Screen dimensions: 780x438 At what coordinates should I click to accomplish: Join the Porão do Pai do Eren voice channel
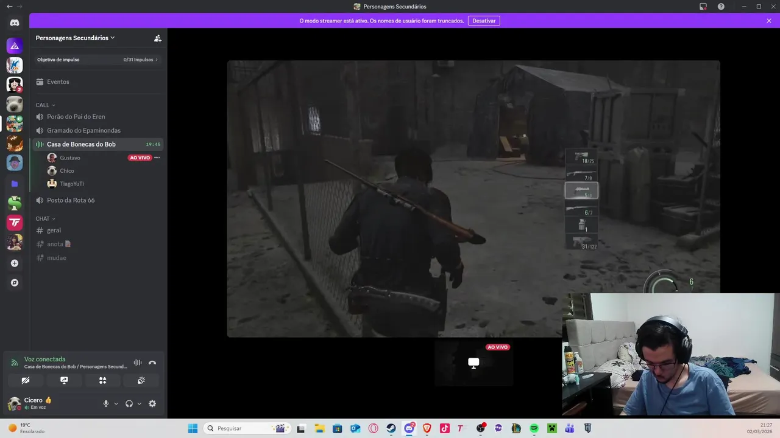[97, 117]
